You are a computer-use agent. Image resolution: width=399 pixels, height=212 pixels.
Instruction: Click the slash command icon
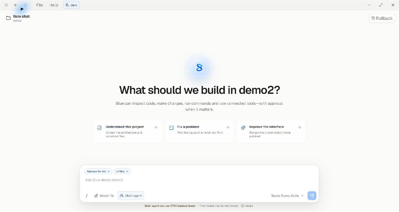coord(87,196)
